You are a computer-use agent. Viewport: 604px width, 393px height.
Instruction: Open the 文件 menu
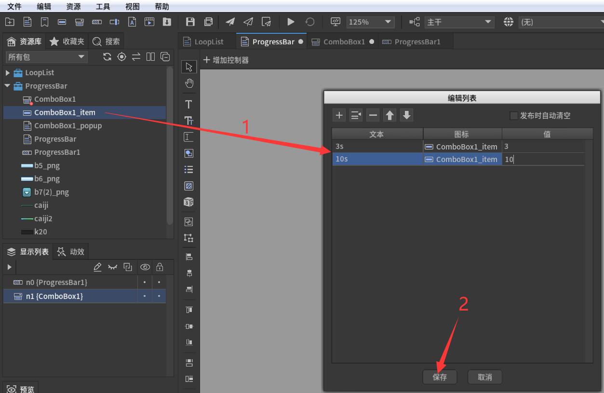[x=14, y=6]
